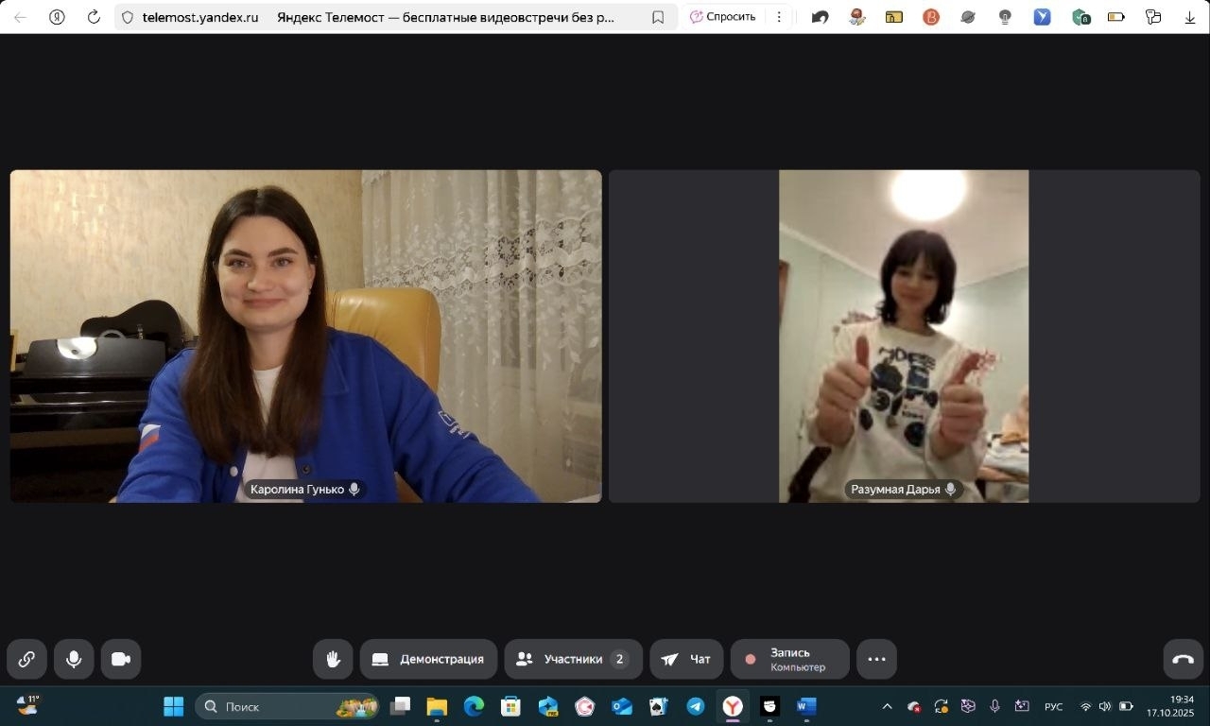Switch the РУС keyboard language indicator

point(1053,706)
